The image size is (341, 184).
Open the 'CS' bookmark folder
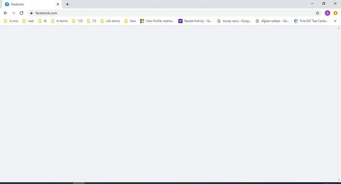[91, 21]
